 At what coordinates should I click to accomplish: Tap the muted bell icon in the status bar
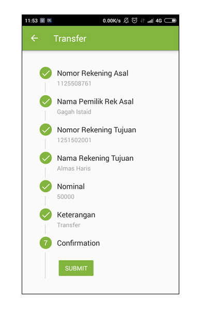coord(126,20)
